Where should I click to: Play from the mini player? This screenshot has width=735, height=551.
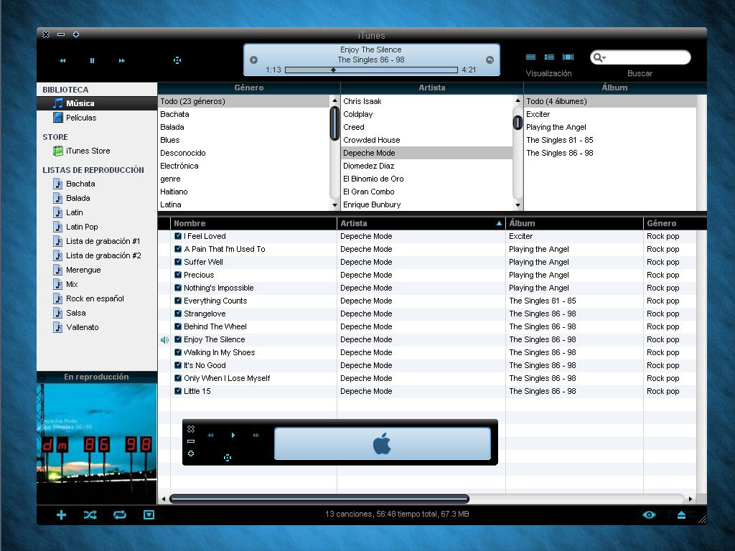(233, 435)
